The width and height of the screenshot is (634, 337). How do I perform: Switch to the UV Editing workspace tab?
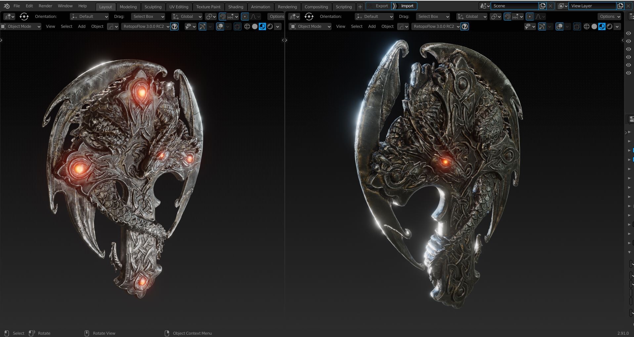point(179,7)
